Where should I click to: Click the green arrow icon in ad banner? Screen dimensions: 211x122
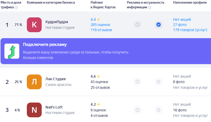[x=12, y=51]
